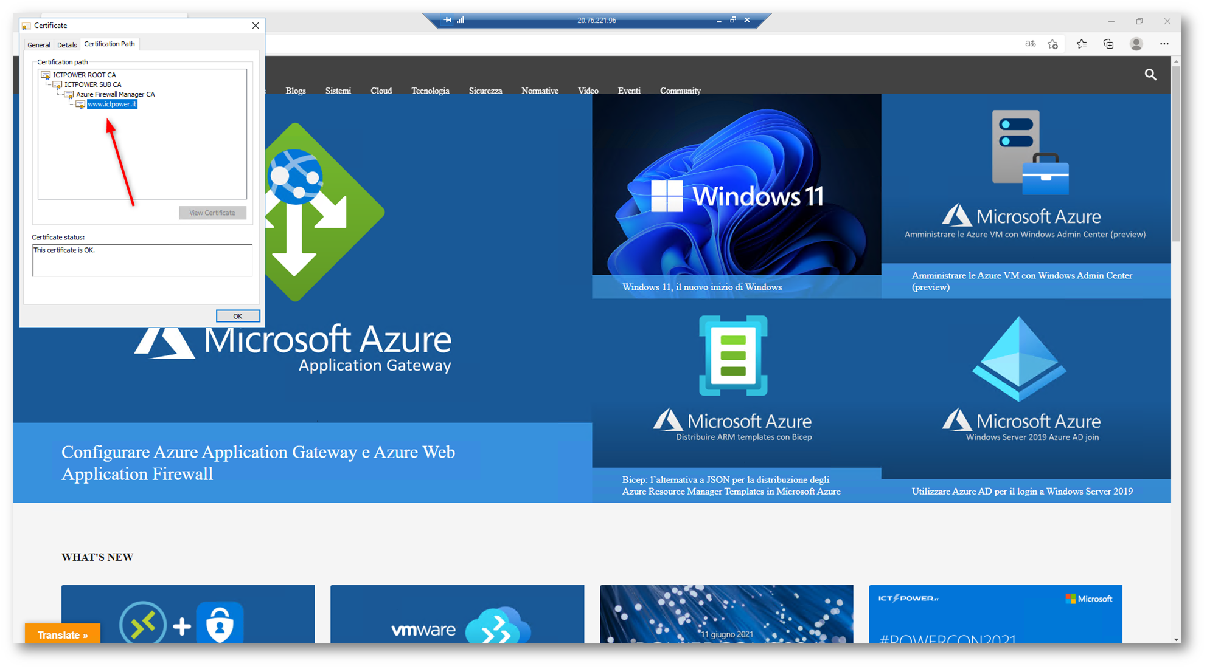Open the Sicurezza menu item
Viewport: 1207px width, 669px height.
point(485,91)
